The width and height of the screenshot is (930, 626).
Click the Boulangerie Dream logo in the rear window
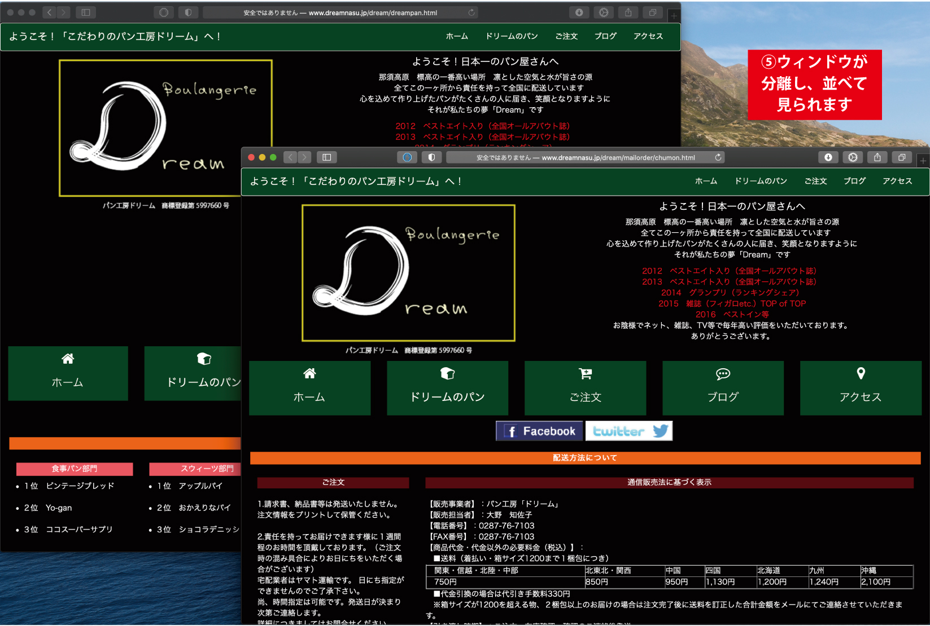pyautogui.click(x=165, y=128)
